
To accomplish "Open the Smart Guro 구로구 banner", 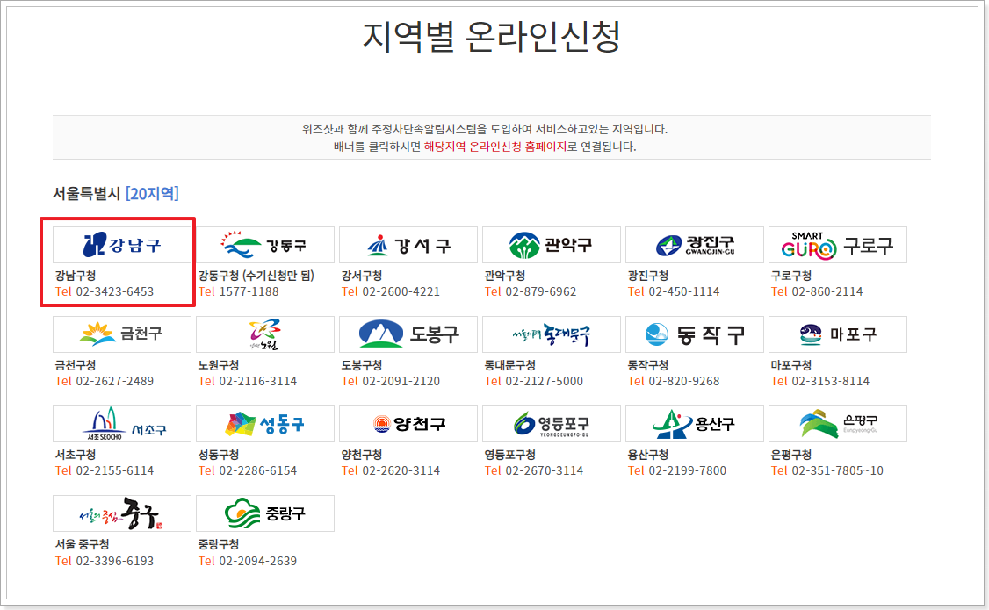I will click(x=838, y=245).
